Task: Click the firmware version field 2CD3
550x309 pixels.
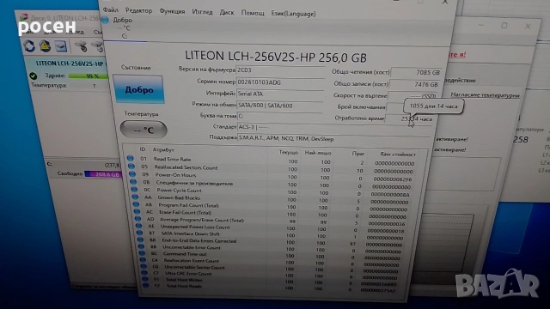Action: coord(280,70)
